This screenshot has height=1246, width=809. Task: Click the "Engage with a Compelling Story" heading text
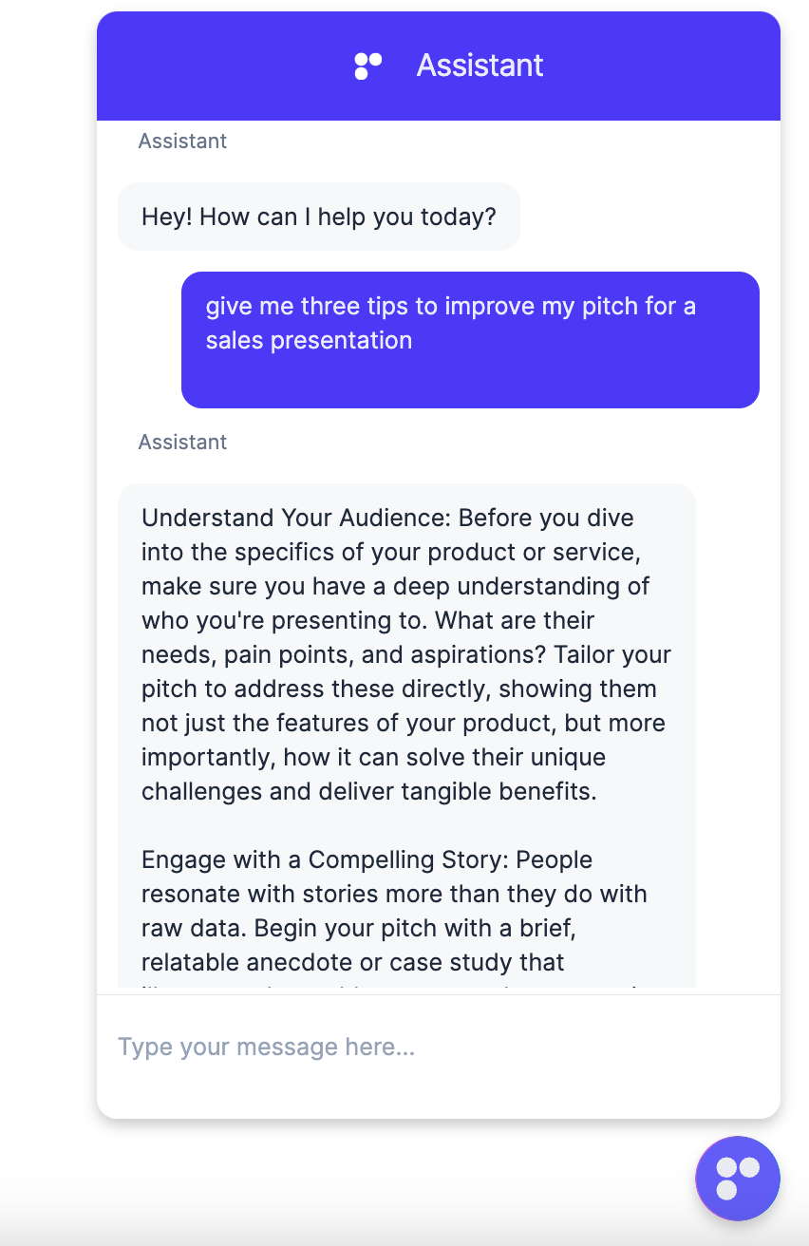tap(343, 860)
